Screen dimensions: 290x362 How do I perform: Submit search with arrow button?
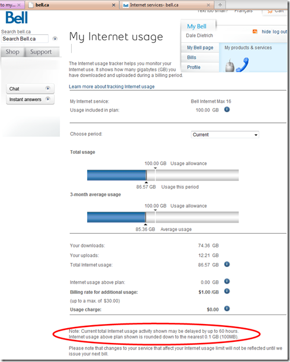55,39
